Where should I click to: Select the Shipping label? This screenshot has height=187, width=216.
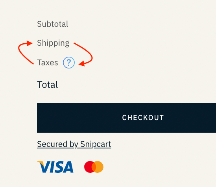click(53, 43)
